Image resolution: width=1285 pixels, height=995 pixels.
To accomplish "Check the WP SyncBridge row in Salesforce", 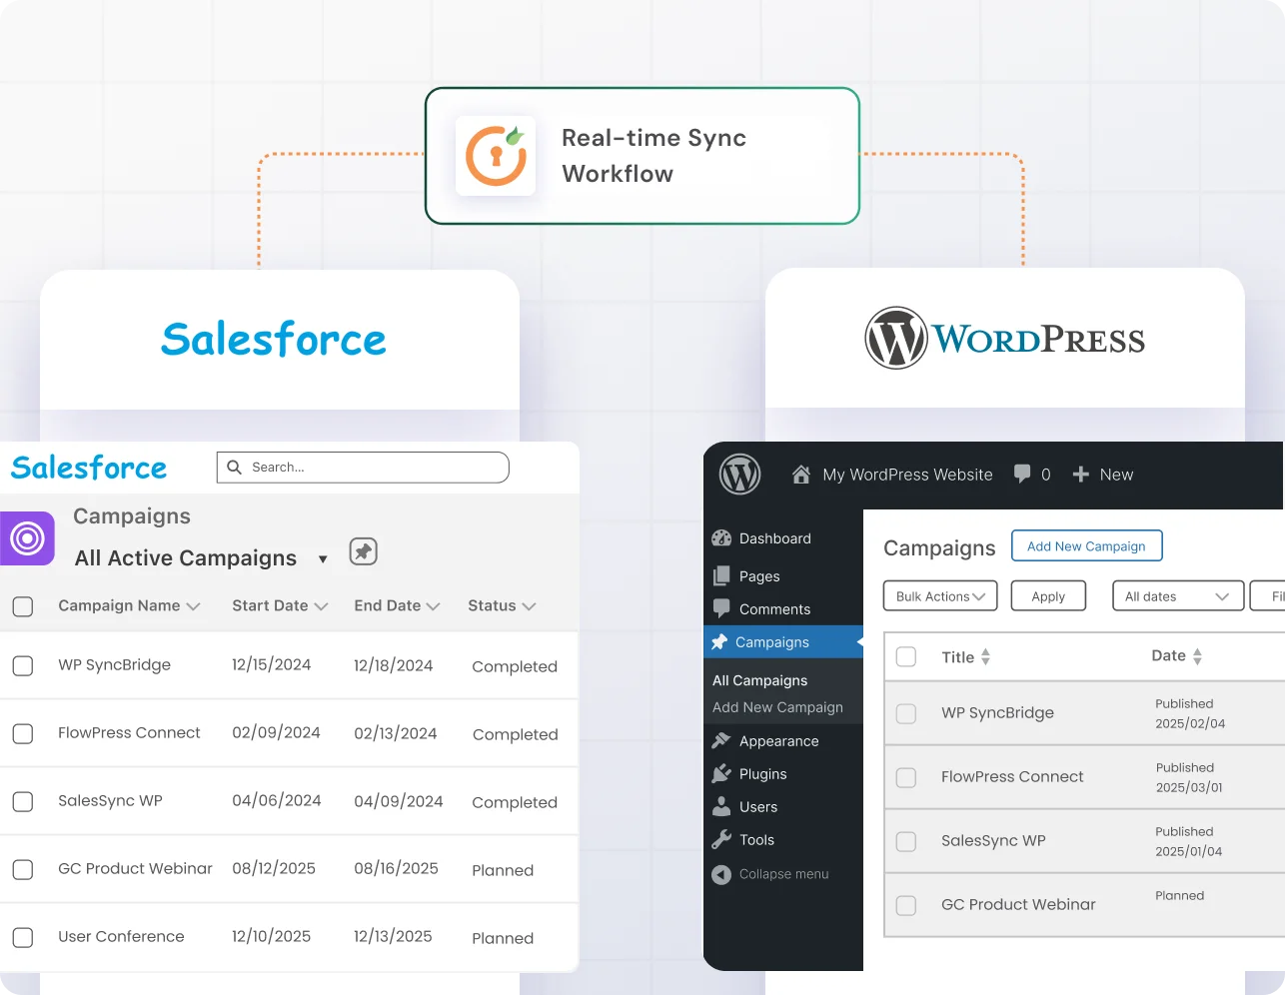I will pos(23,665).
